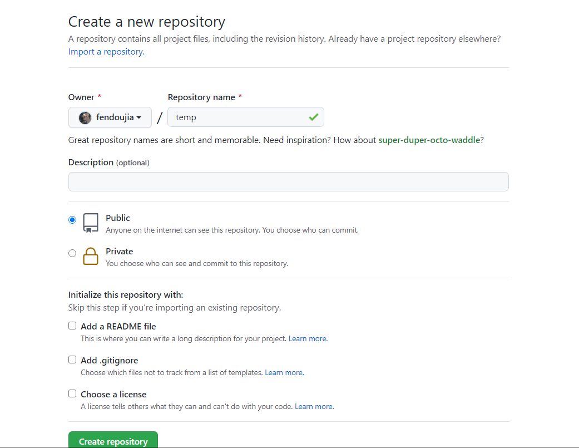
Task: Click the green checkmark in repository name field
Action: 314,117
